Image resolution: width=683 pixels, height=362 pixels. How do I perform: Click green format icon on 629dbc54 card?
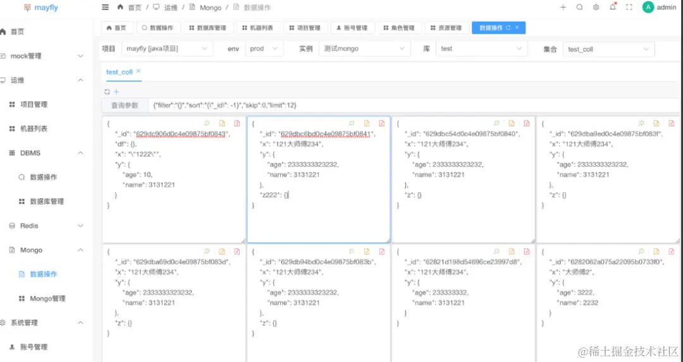click(496, 124)
